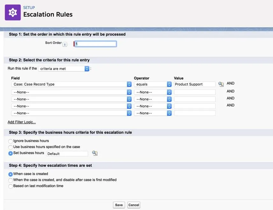Click the Step 2 section heading
Image resolution: width=273 pixels, height=210 pixels.
click(49, 60)
